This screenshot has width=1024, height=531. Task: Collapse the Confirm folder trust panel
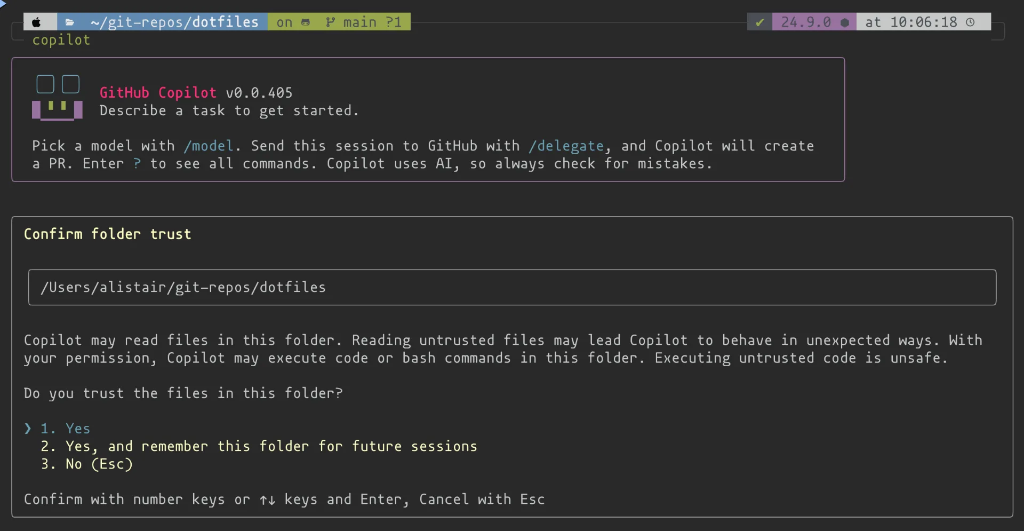coord(107,234)
